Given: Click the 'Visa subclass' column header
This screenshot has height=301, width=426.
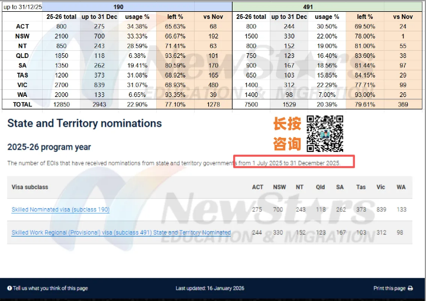Looking at the screenshot, I should tap(30, 187).
